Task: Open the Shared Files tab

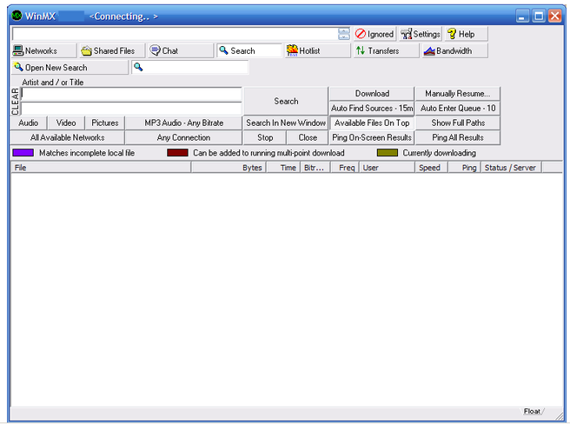Action: 112,50
